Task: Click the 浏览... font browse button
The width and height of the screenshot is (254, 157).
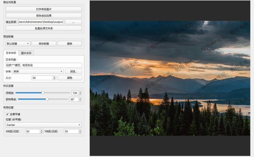Action: pyautogui.click(x=74, y=71)
